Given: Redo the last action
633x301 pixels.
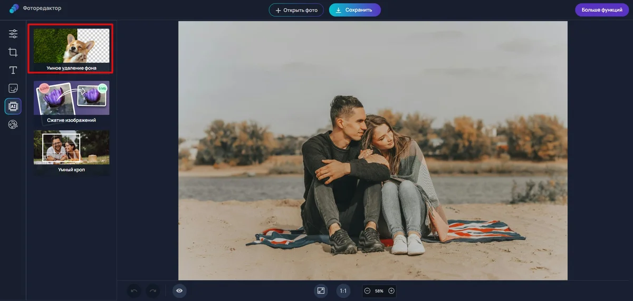Looking at the screenshot, I should 153,290.
